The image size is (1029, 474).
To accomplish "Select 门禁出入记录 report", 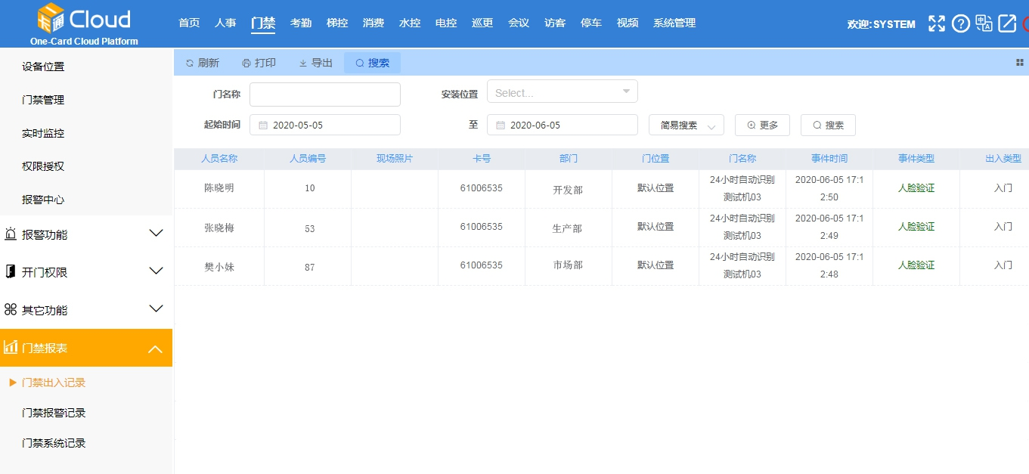I will point(54,383).
